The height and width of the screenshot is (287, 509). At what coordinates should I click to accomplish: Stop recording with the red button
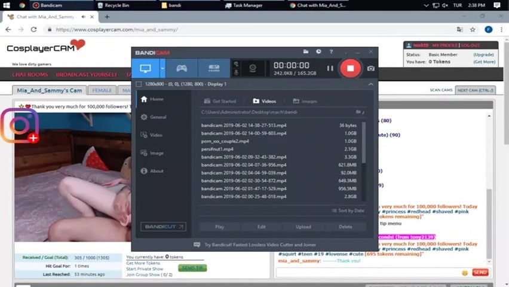[x=350, y=68]
